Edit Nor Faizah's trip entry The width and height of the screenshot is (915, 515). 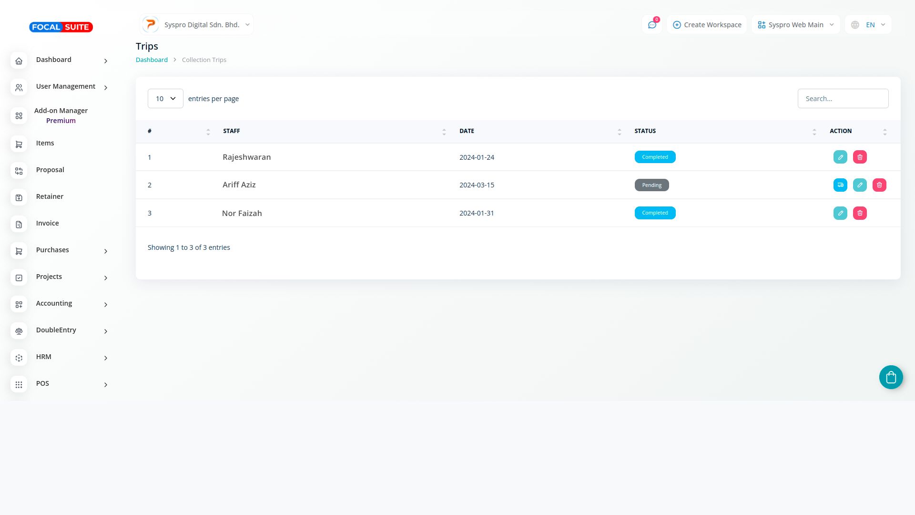click(x=840, y=213)
